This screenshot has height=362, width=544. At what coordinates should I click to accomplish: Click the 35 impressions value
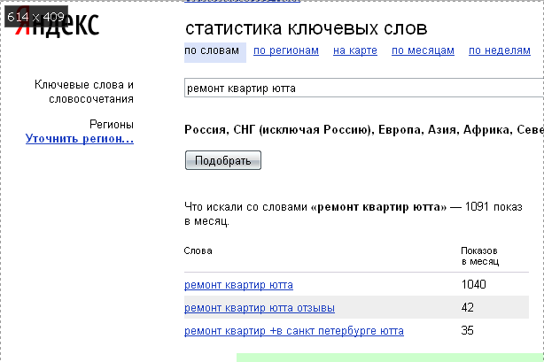468,331
